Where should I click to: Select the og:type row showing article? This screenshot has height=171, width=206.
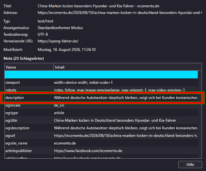[x=101, y=113]
